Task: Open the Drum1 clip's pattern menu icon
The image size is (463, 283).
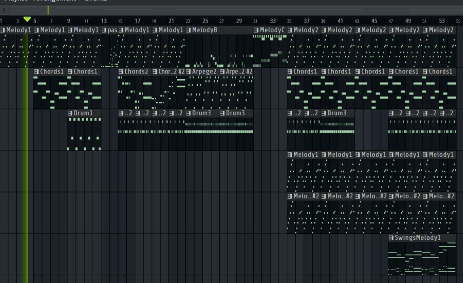Action: click(71, 113)
